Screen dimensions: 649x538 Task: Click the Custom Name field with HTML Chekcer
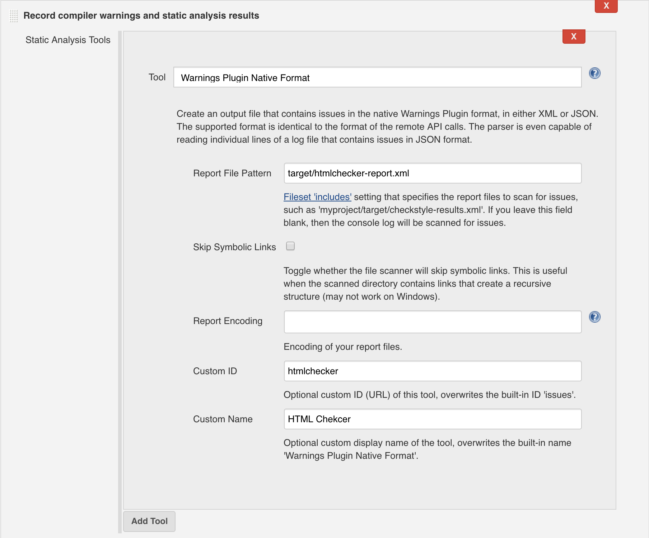432,419
